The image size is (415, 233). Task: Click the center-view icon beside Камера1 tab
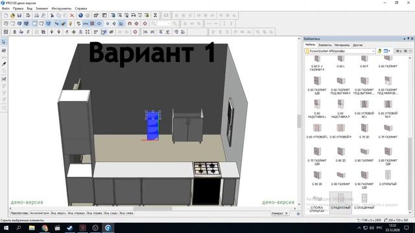pos(298,214)
